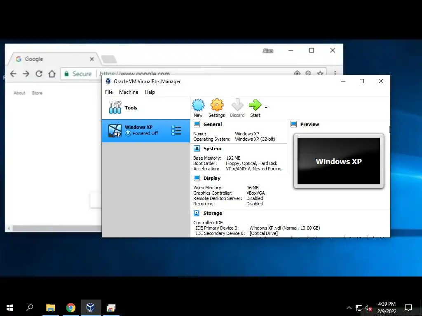Image resolution: width=422 pixels, height=316 pixels.
Task: Open Chrome's three-dot menu
Action: 335,73
